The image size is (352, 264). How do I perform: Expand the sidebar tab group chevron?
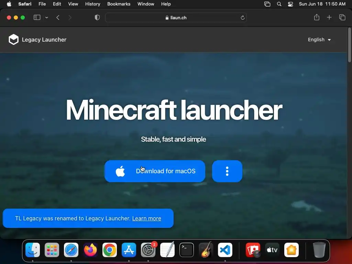click(x=47, y=18)
